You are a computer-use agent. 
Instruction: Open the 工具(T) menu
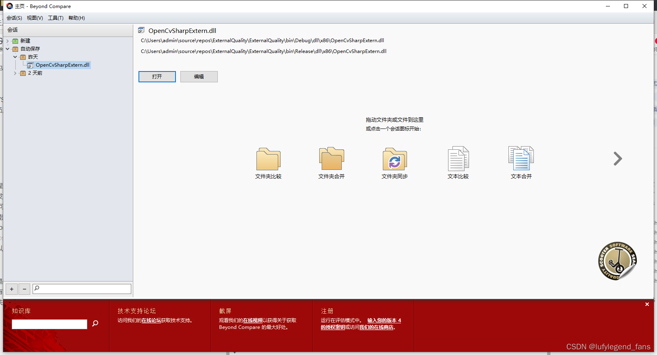[x=56, y=18]
